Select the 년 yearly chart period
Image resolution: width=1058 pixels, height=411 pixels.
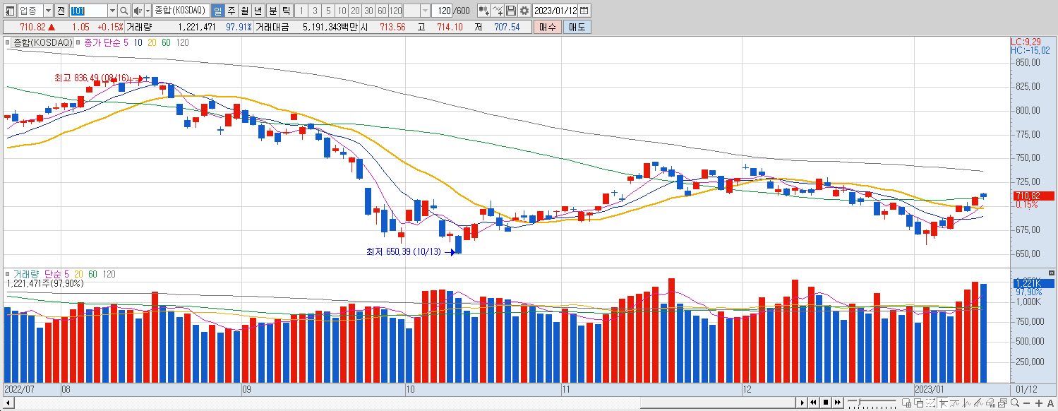pos(258,11)
